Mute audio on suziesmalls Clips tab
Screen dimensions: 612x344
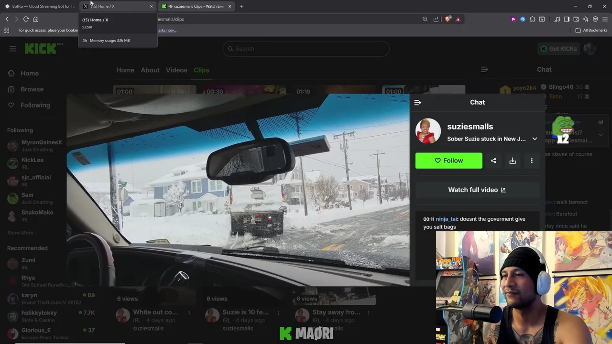(x=171, y=6)
